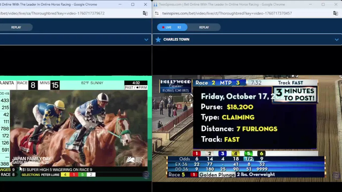
Task: Expand the track dropdown in left window
Action: click(146, 39)
